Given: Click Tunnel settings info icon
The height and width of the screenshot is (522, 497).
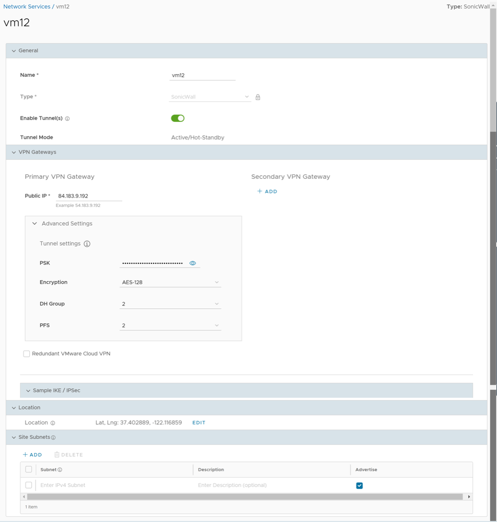Looking at the screenshot, I should [x=87, y=244].
